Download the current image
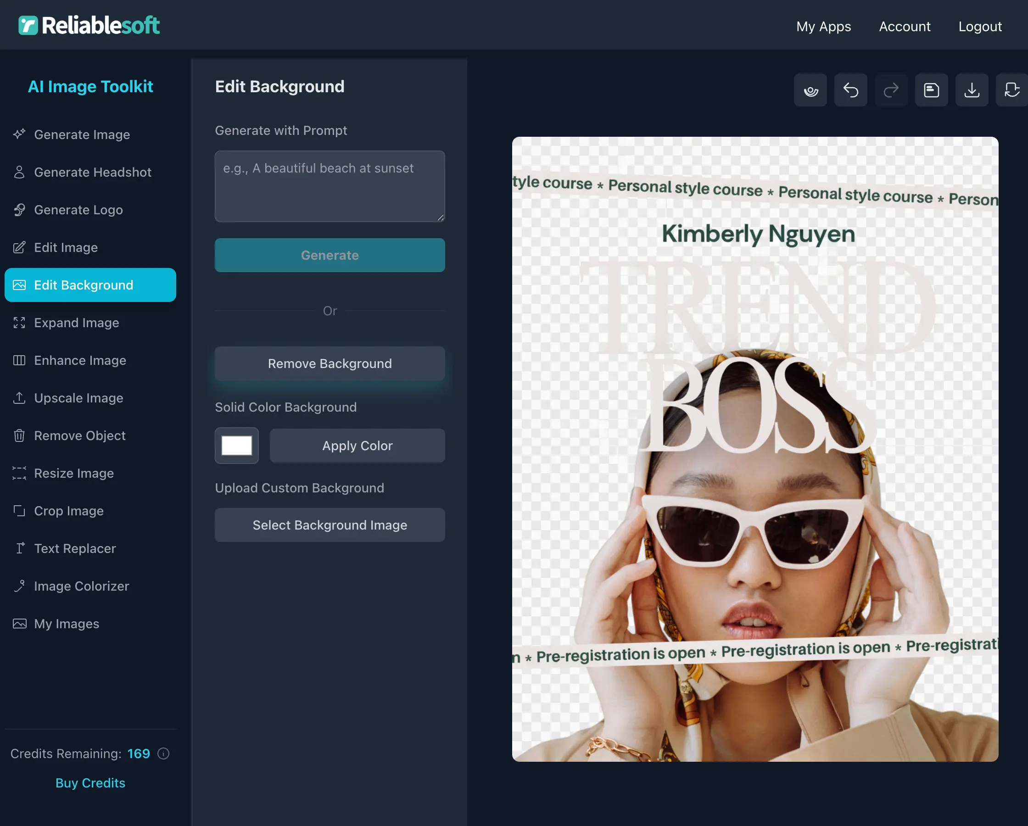 [972, 90]
